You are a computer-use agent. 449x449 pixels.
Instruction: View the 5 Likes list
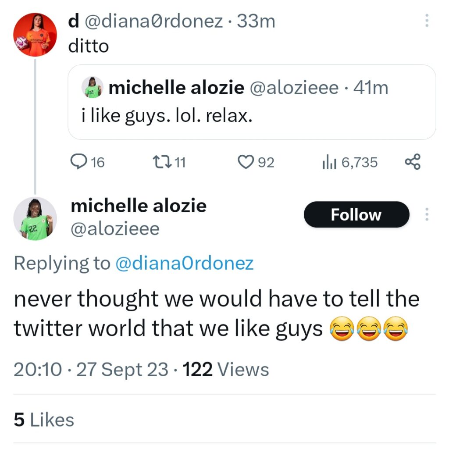44,420
